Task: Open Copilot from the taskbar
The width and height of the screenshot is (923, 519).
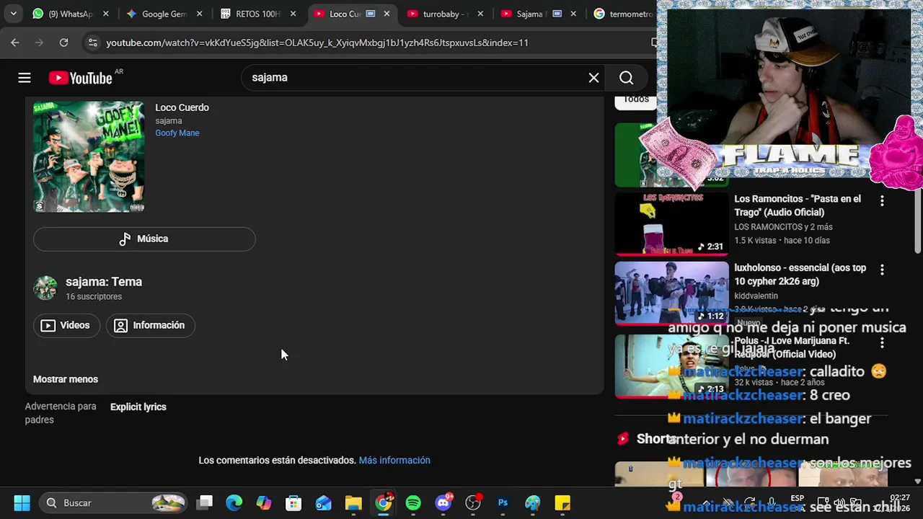Action: [264, 502]
